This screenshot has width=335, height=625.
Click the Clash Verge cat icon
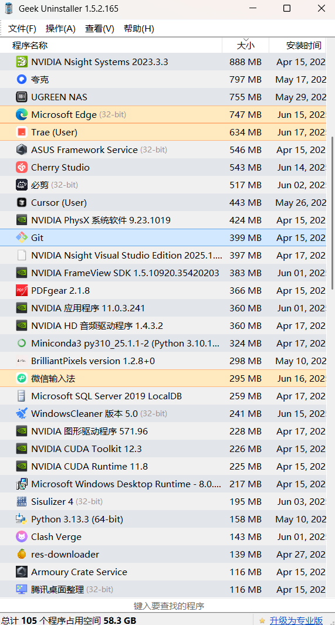pos(22,536)
